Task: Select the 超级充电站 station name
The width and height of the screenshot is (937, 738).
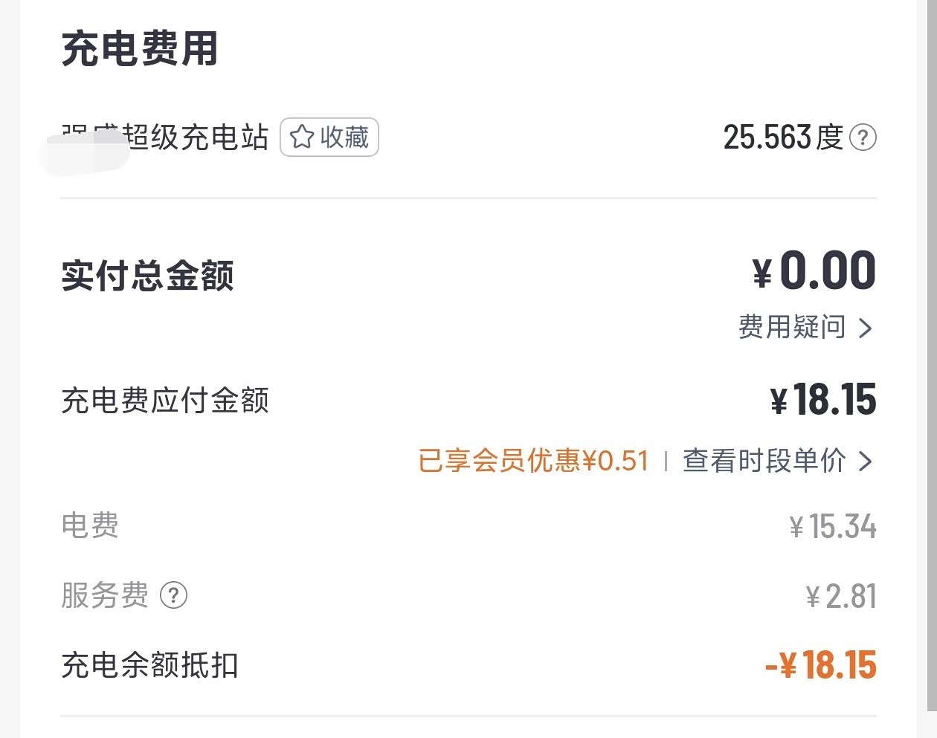Action: (x=195, y=137)
